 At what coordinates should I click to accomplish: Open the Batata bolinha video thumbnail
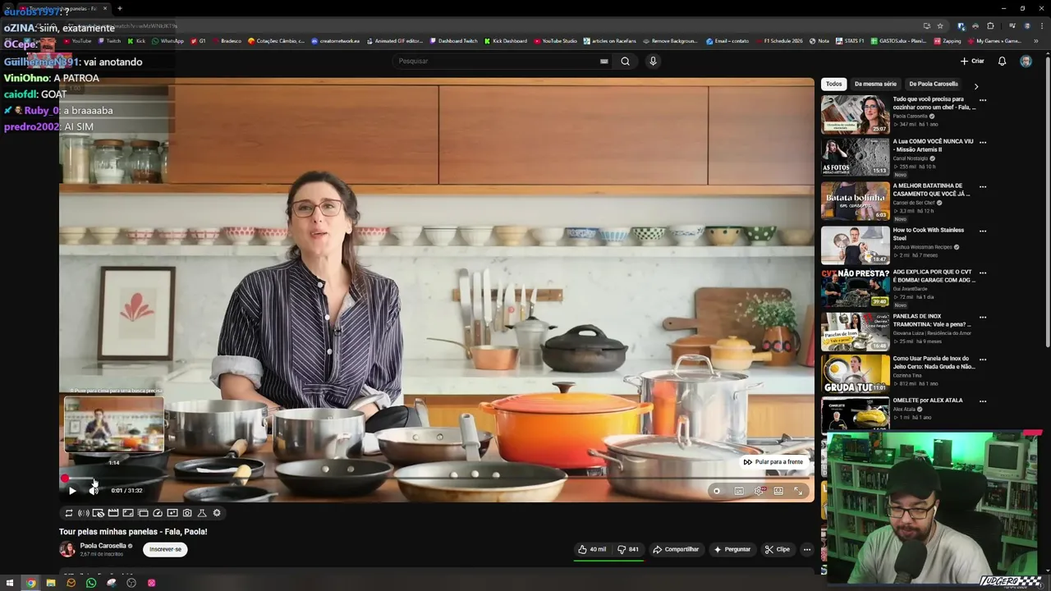point(855,201)
